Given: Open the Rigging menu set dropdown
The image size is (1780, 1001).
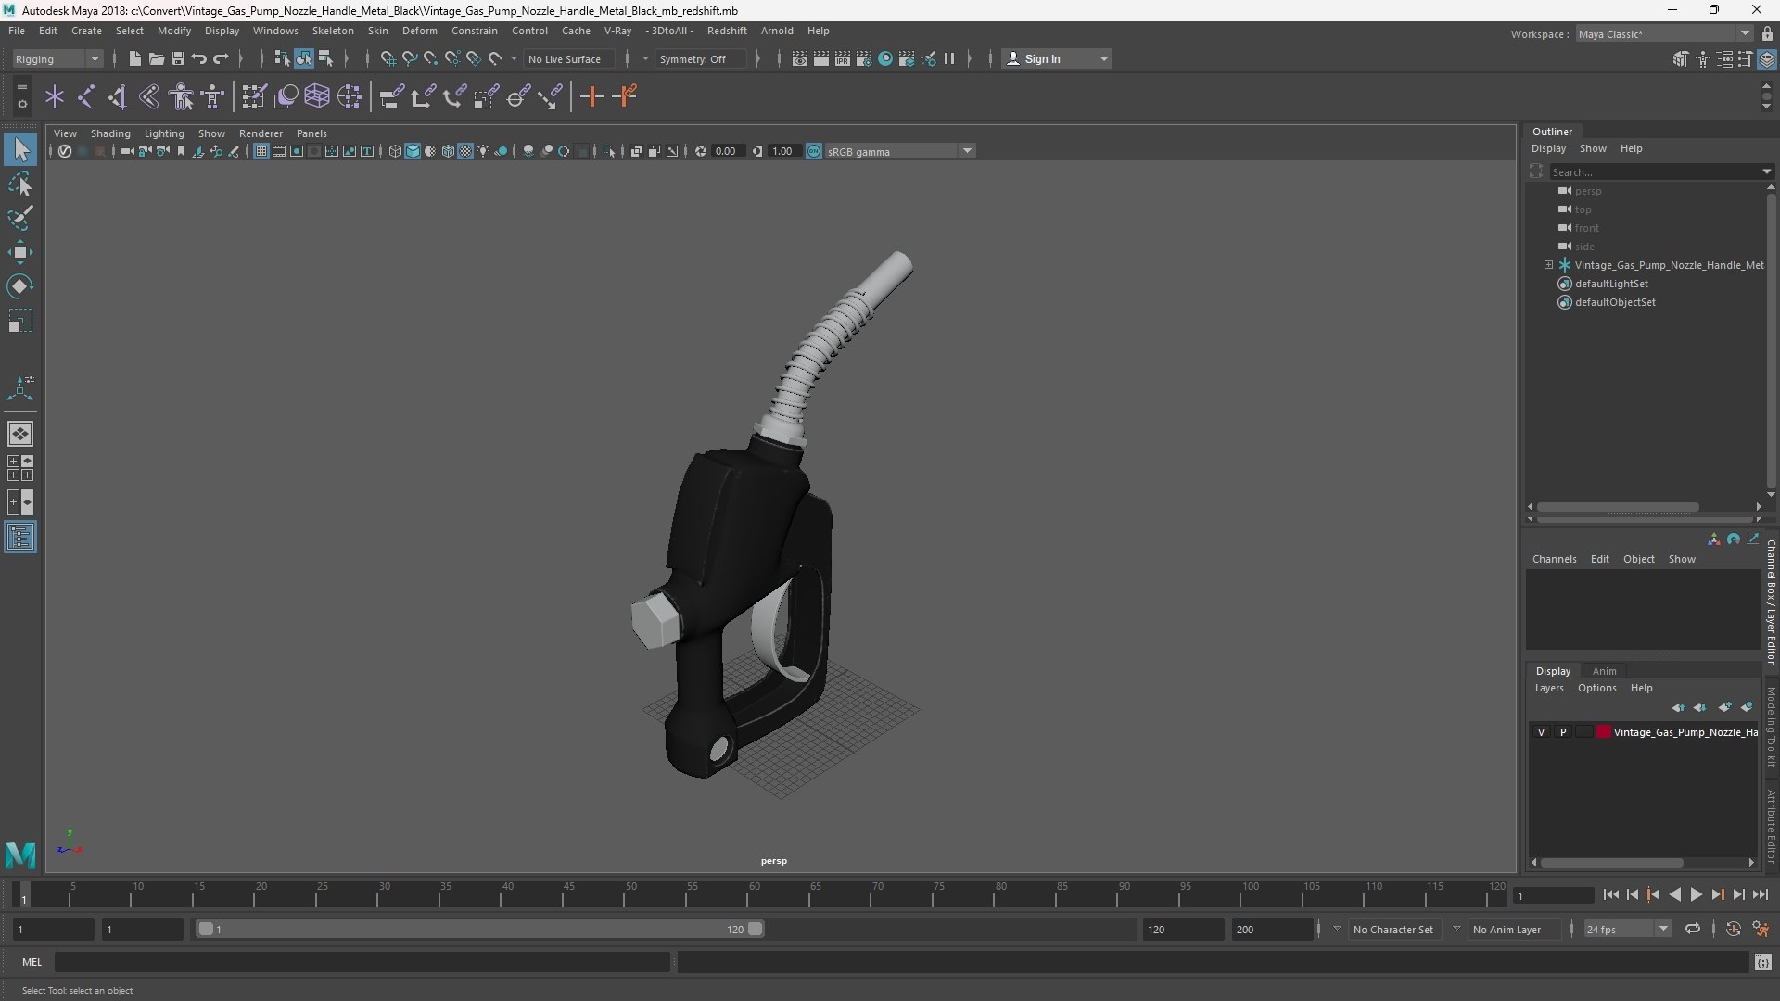Looking at the screenshot, I should click(x=57, y=58).
